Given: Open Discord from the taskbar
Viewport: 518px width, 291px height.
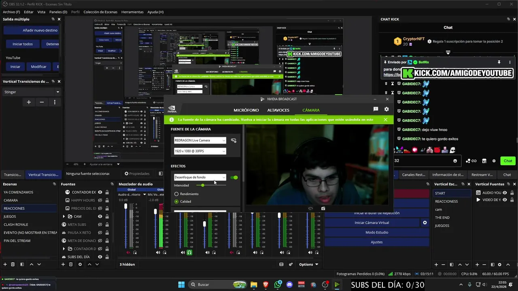Looking at the screenshot, I should click(289, 285).
